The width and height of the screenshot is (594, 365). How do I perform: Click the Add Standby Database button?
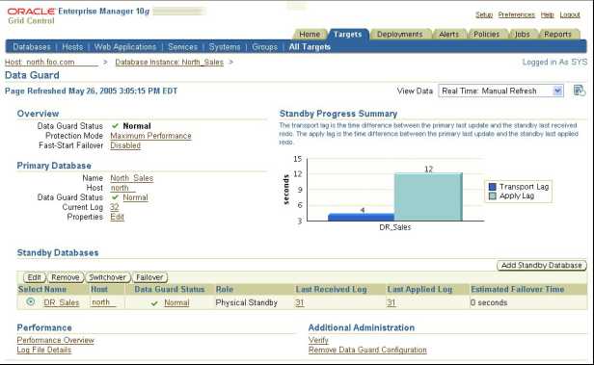pyautogui.click(x=541, y=266)
